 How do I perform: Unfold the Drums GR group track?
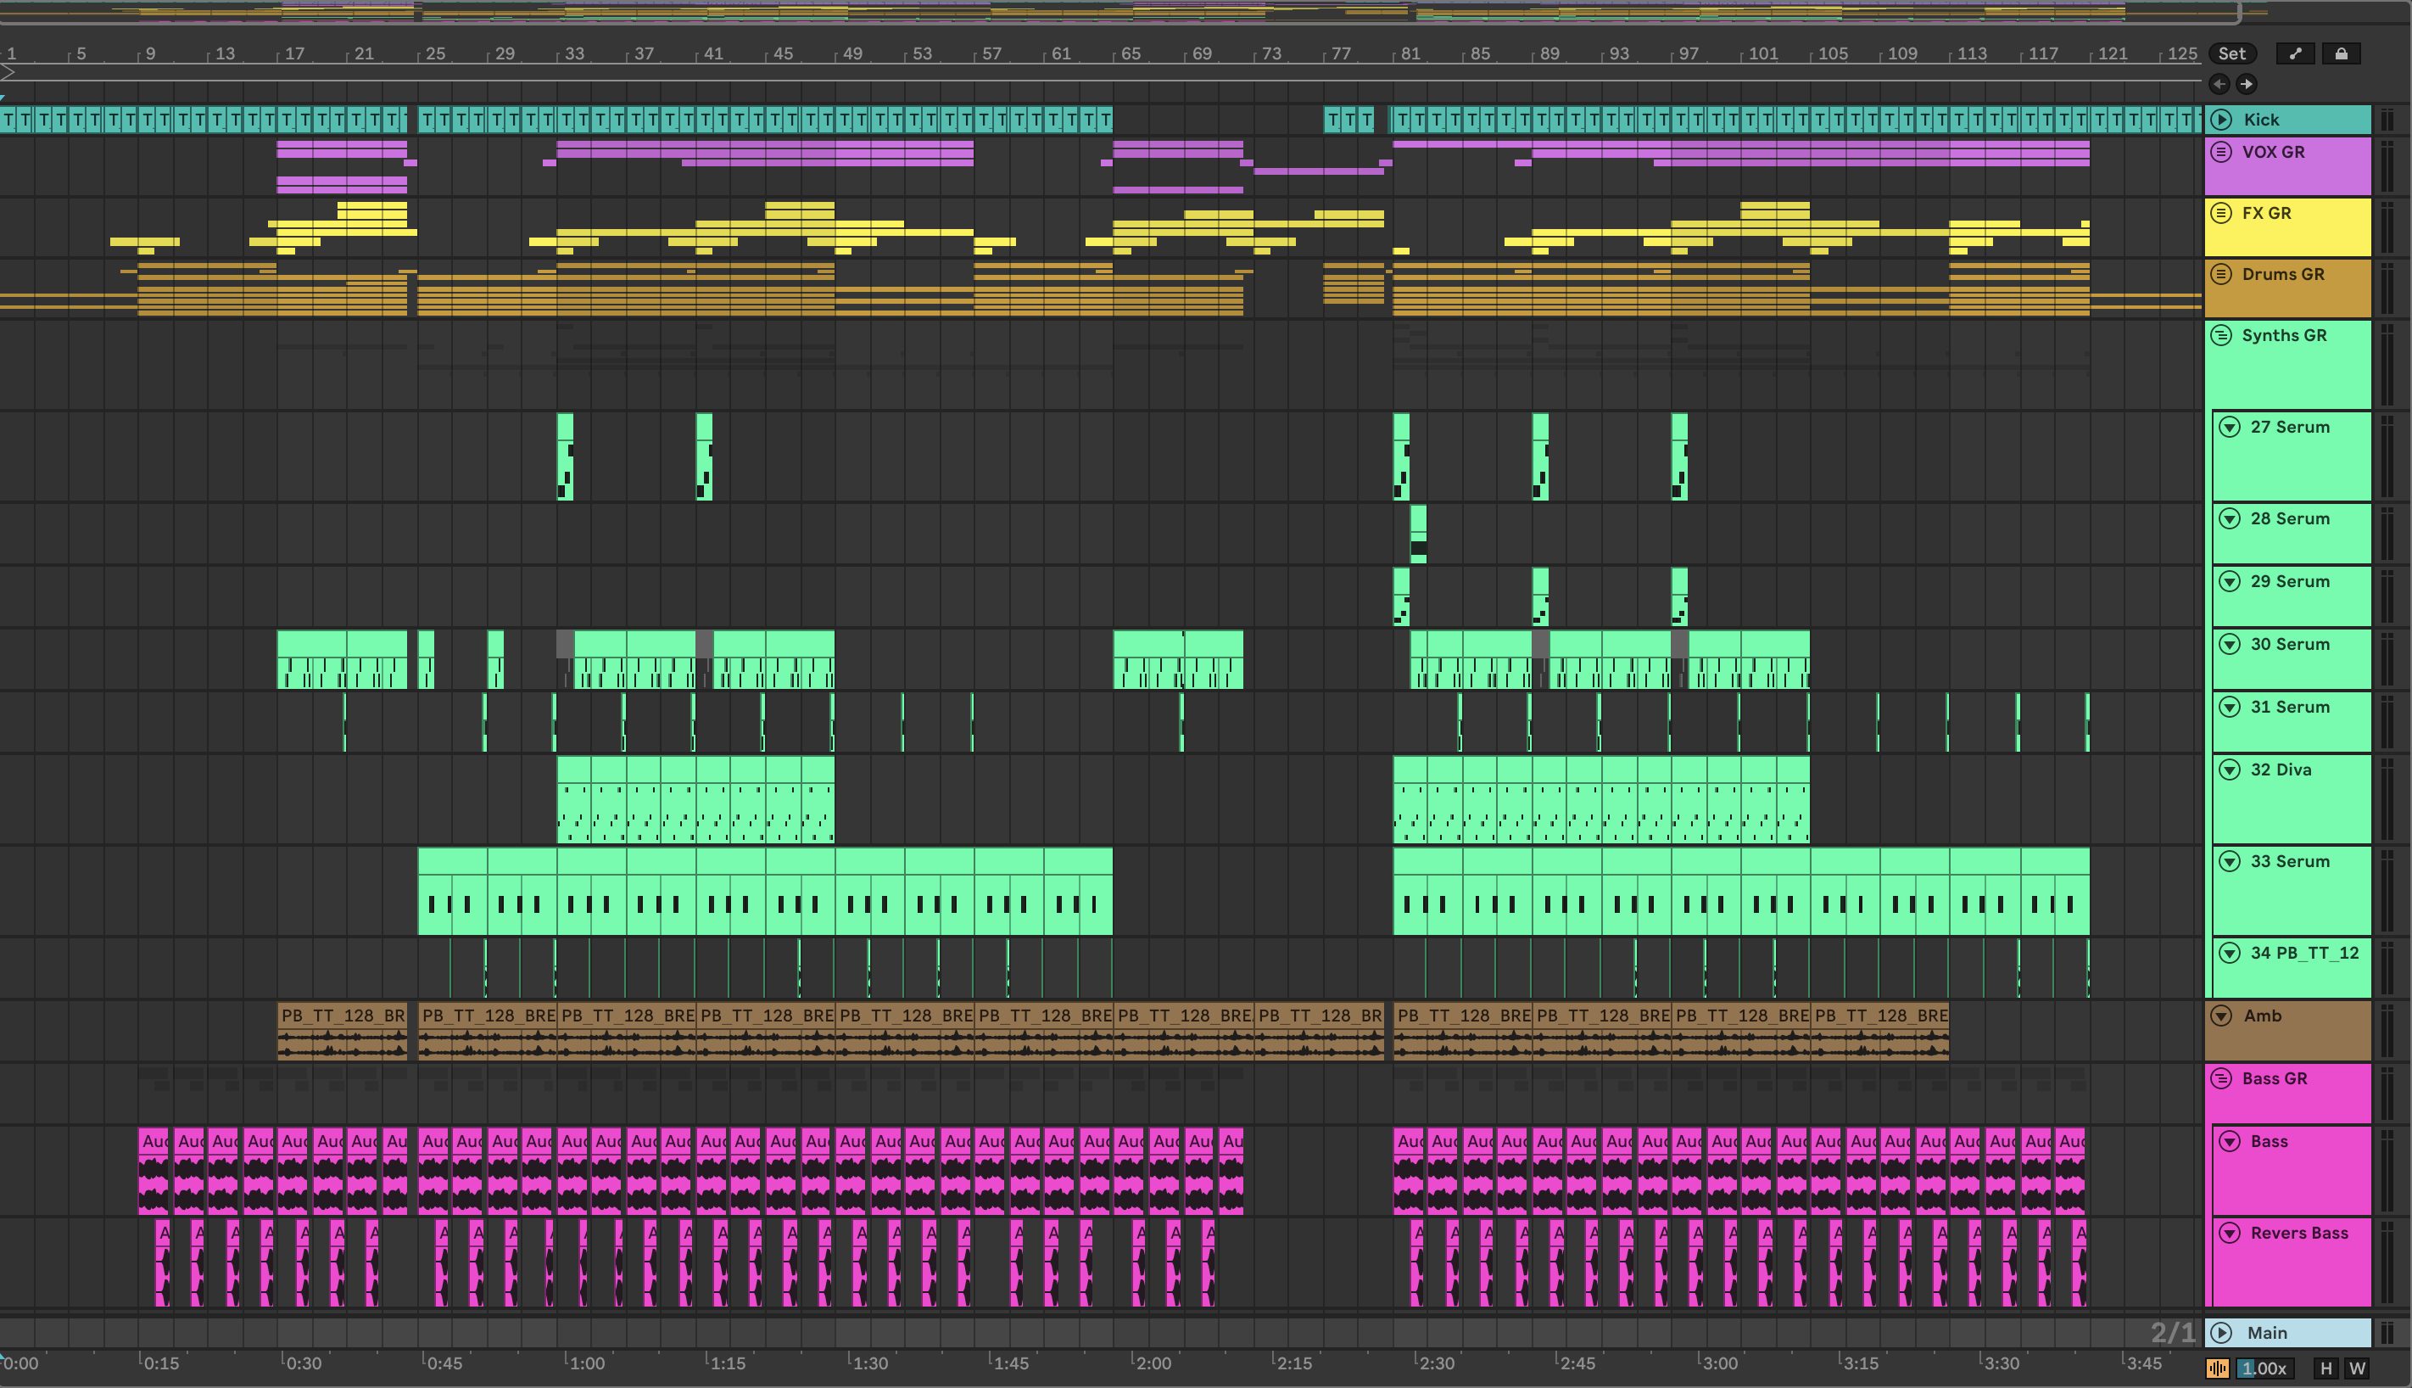[x=2221, y=275]
